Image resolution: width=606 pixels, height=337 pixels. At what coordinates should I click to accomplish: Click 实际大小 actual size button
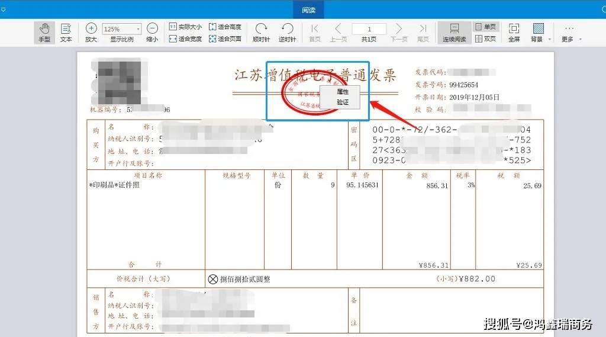(185, 27)
